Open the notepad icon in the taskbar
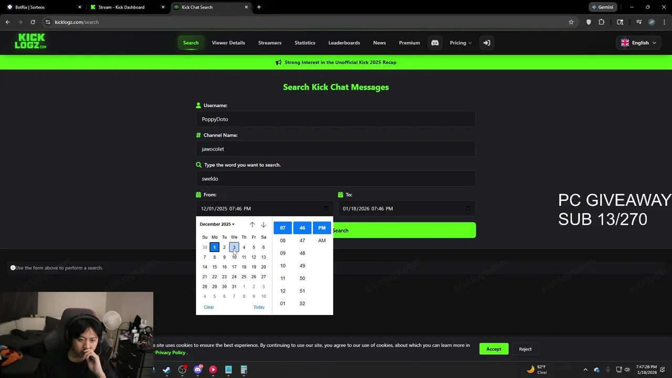Viewport: 672px width, 378px height. (x=228, y=370)
